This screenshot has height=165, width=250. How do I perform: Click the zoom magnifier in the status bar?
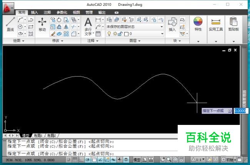[169, 159]
